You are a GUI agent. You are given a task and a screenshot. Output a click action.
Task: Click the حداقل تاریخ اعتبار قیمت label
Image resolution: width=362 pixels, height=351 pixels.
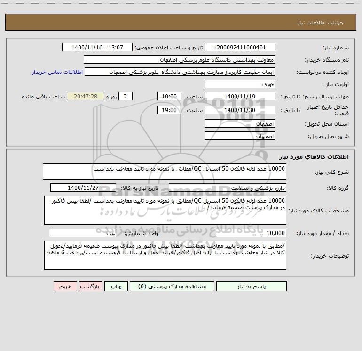coord(328,110)
